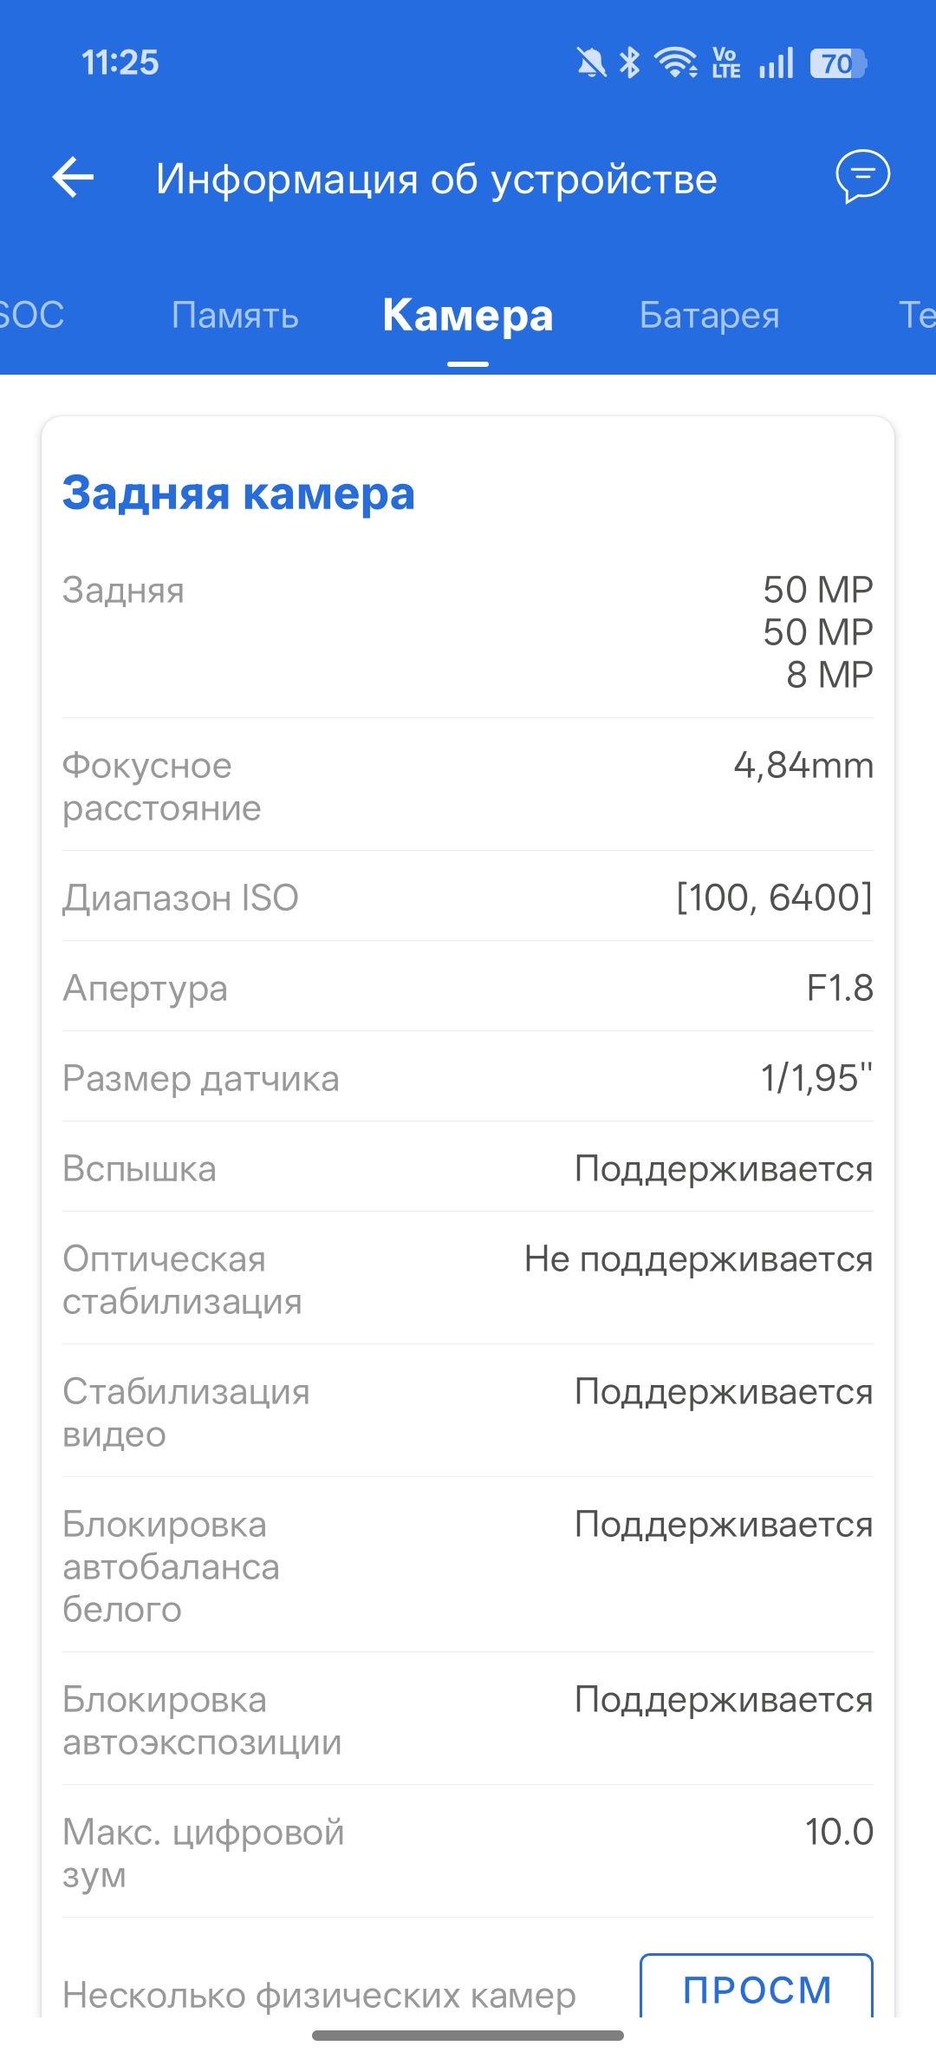Viewport: 936px width, 2059px height.
Task: Tap the cellular signal bars icon
Action: pos(776,63)
